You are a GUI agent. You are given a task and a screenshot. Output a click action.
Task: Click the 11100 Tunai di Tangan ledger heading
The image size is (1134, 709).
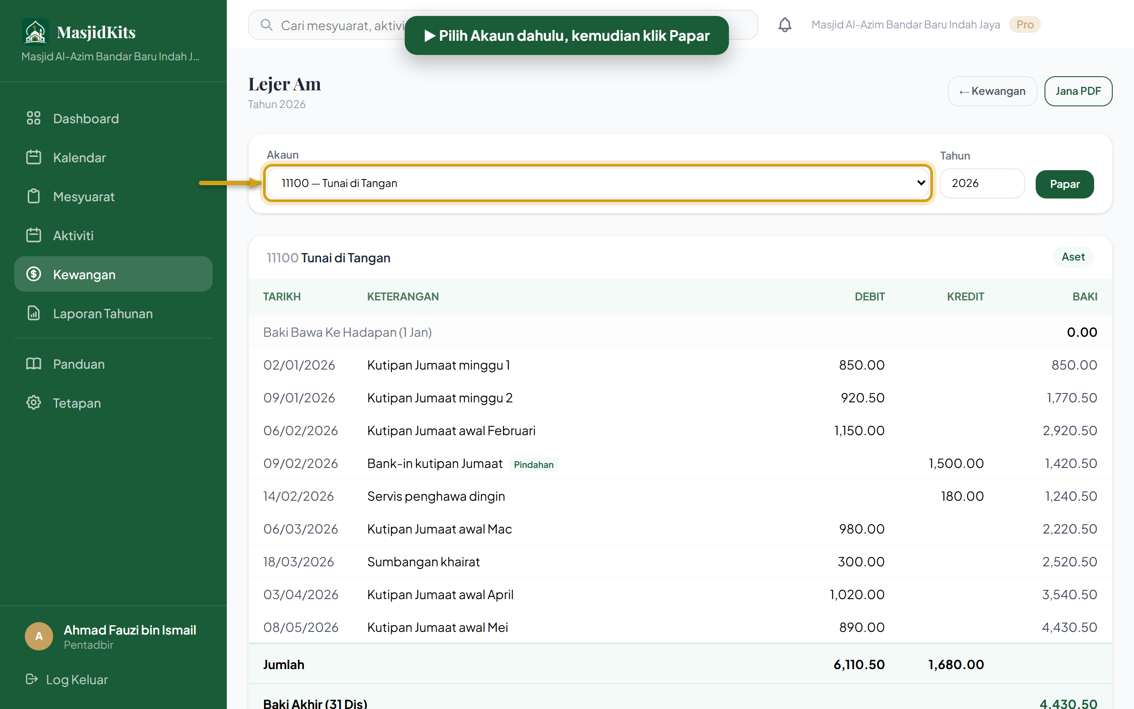pyautogui.click(x=329, y=257)
